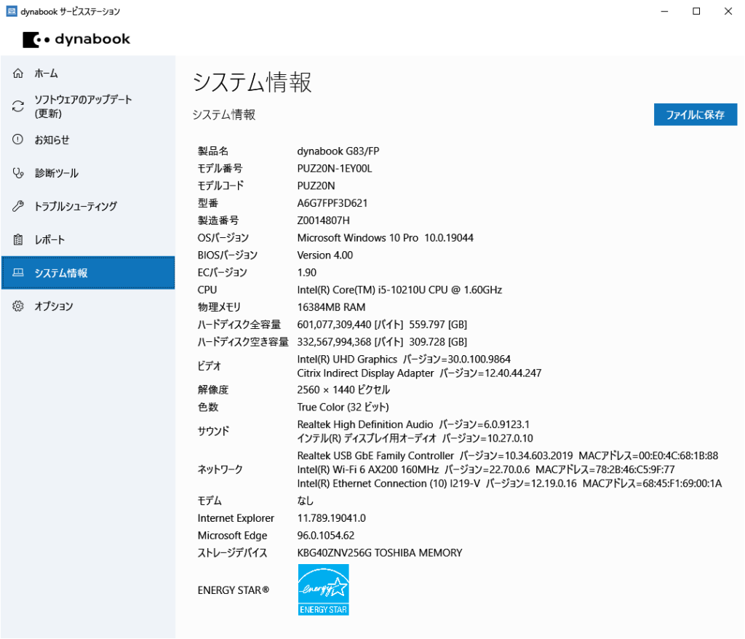The image size is (745, 639).
Task: Click the Microsoft Windows 10 Pro version value
Action: click(x=386, y=238)
